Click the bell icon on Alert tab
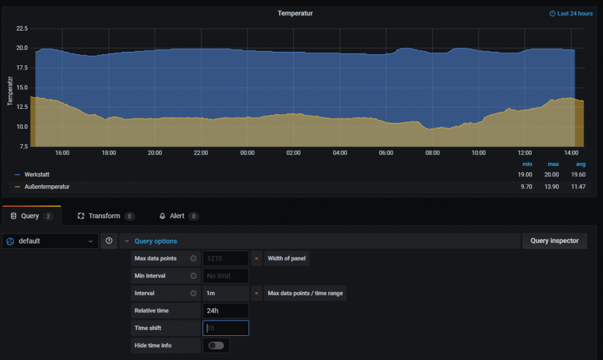This screenshot has height=360, width=603. 163,216
